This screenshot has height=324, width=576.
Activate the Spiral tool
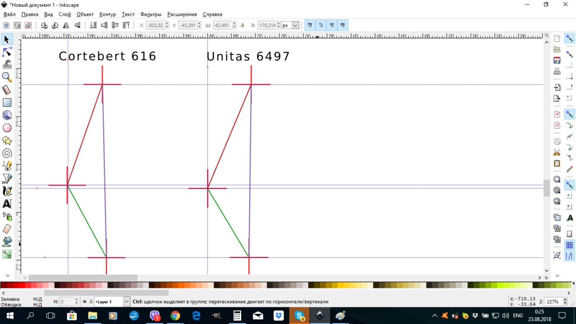click(x=7, y=154)
